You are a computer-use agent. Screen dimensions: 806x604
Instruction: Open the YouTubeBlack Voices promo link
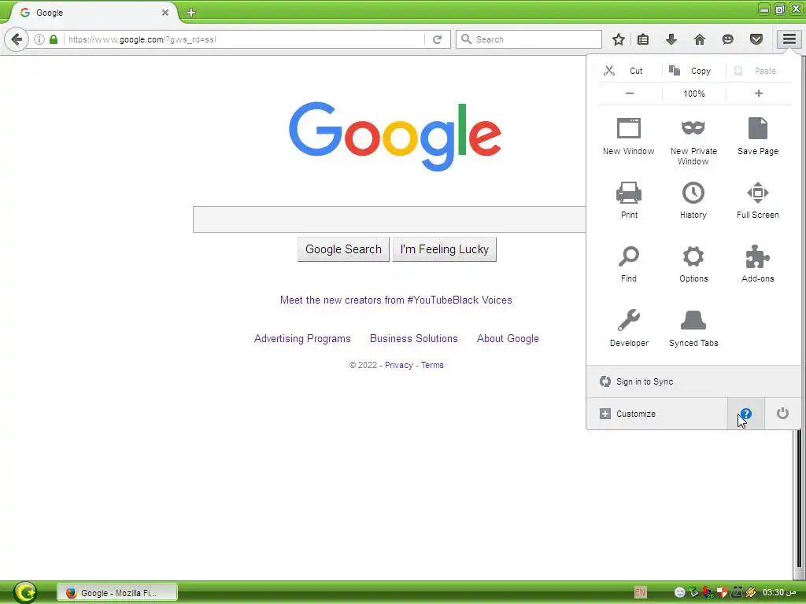tap(396, 300)
